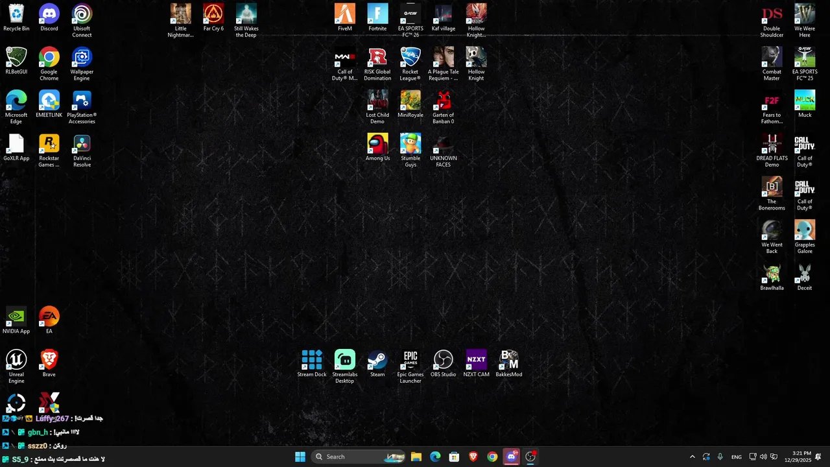This screenshot has width=830, height=467.
Task: Open the ENG language switcher
Action: click(x=737, y=457)
